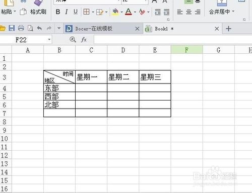Screen dimensions: 252x193
Task: Open print preview
Action: pyautogui.click(x=30, y=28)
